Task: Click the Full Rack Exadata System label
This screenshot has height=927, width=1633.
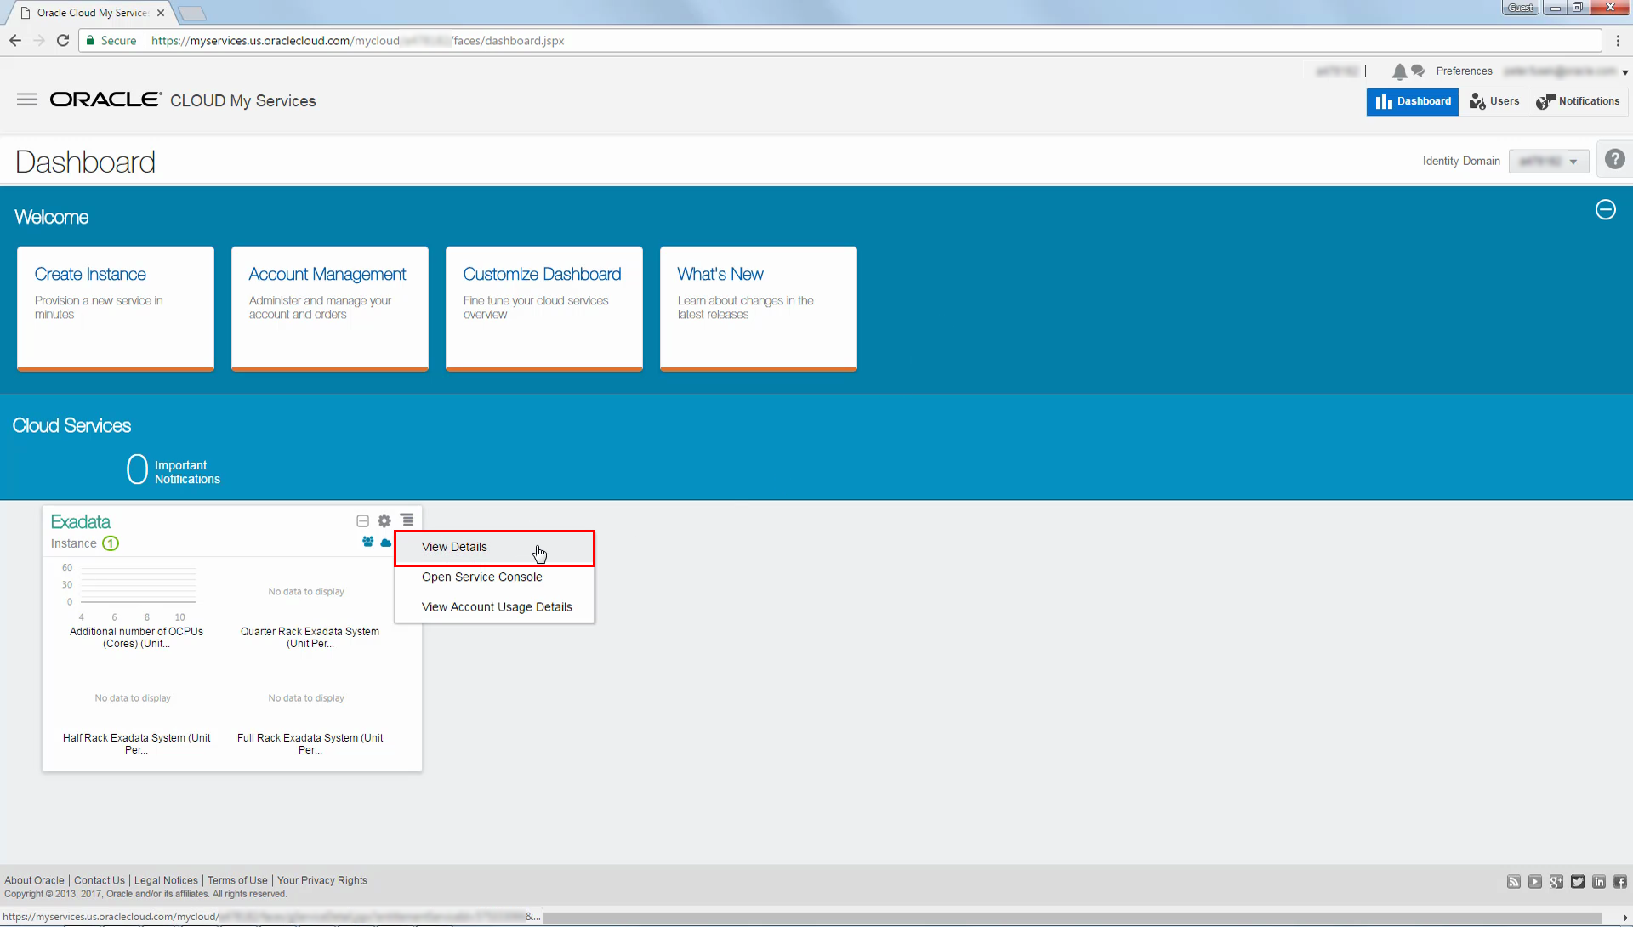Action: (x=310, y=743)
